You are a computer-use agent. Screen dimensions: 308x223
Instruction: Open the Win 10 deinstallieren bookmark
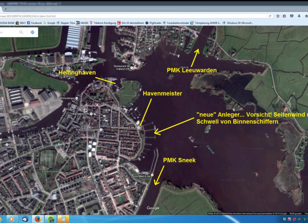[x=132, y=22]
